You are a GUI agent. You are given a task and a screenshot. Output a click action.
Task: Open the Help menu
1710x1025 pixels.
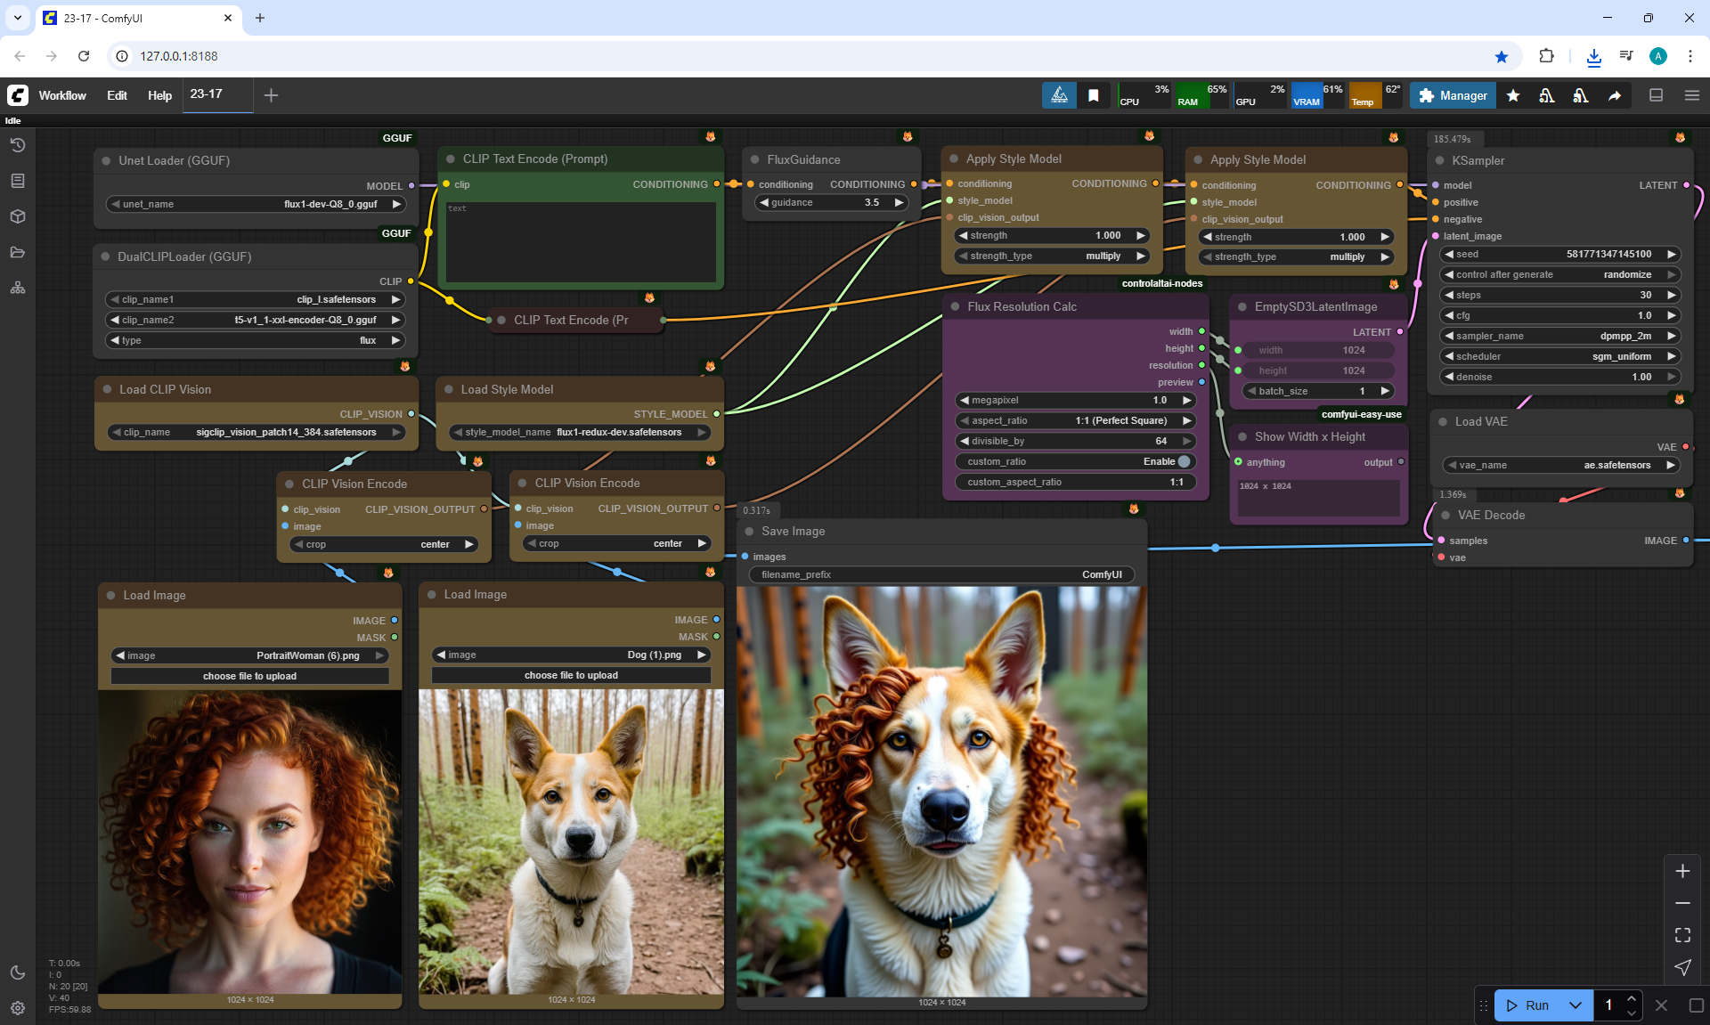[159, 95]
